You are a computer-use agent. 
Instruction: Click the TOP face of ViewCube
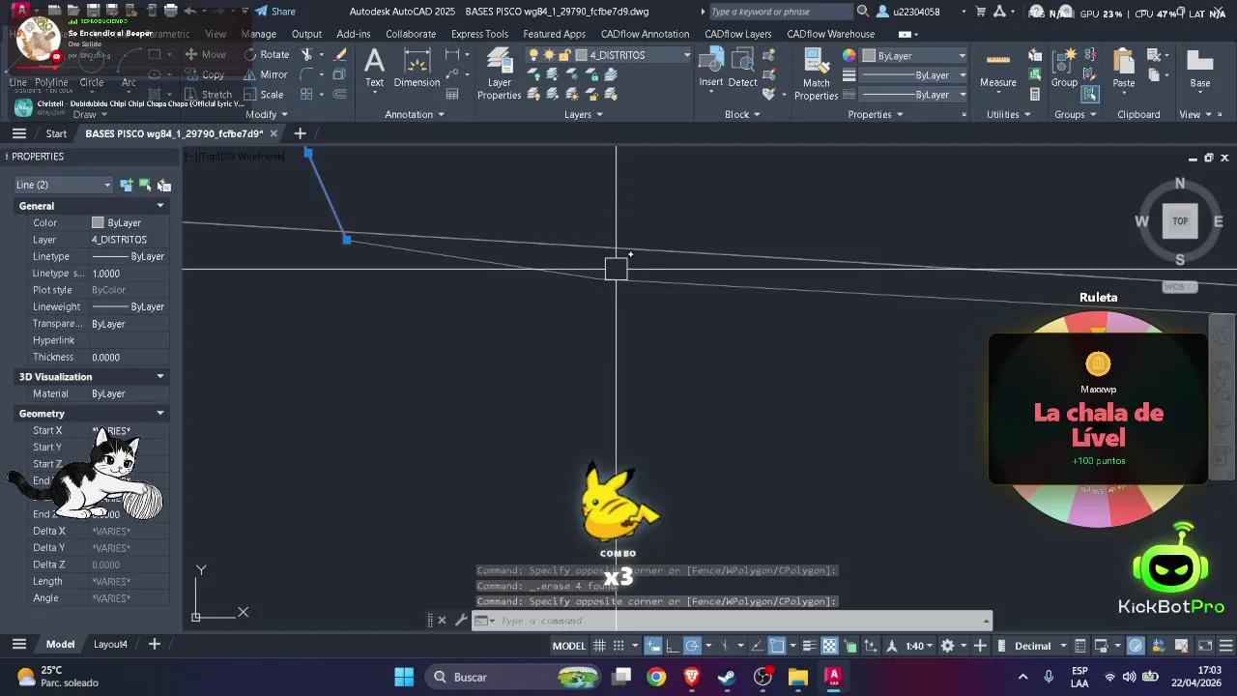coord(1180,221)
